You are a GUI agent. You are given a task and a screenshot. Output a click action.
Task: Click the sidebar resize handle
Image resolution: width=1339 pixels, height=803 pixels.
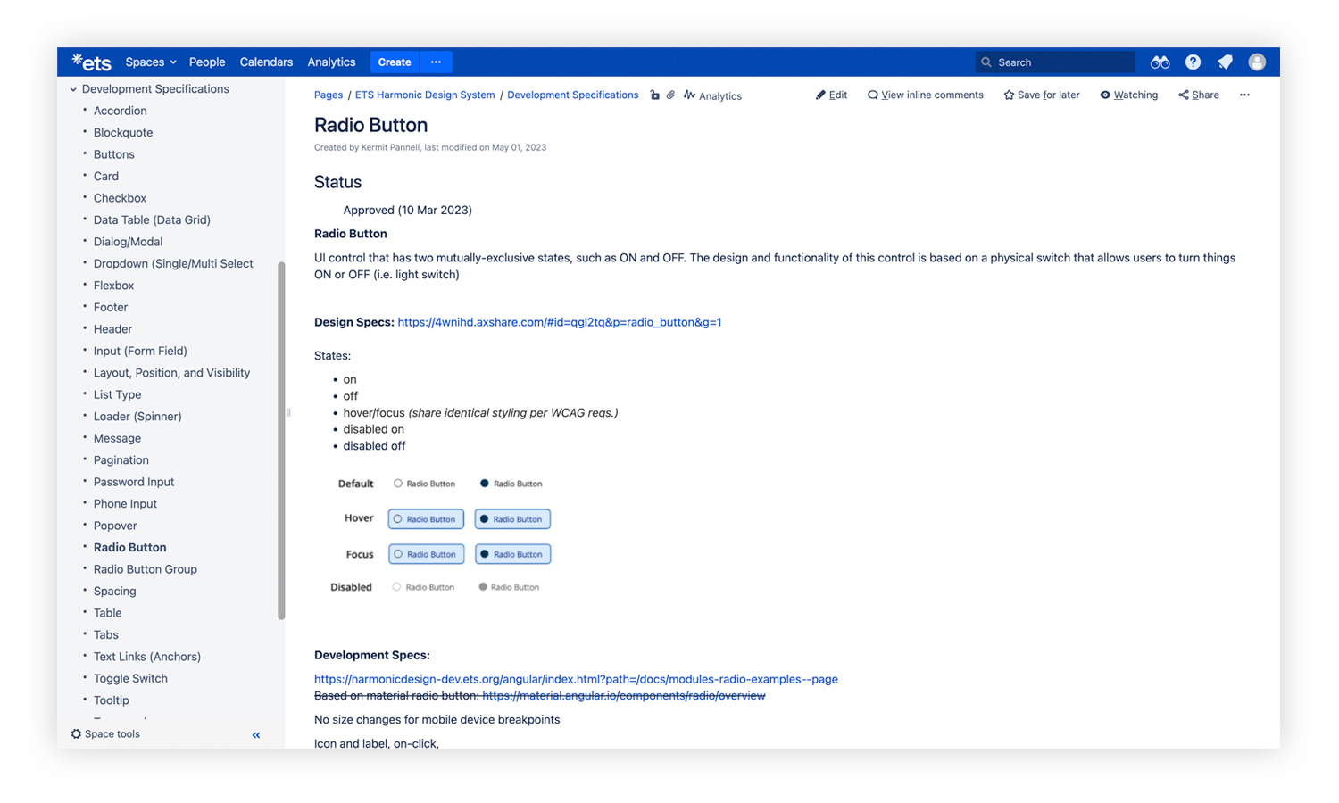[288, 412]
